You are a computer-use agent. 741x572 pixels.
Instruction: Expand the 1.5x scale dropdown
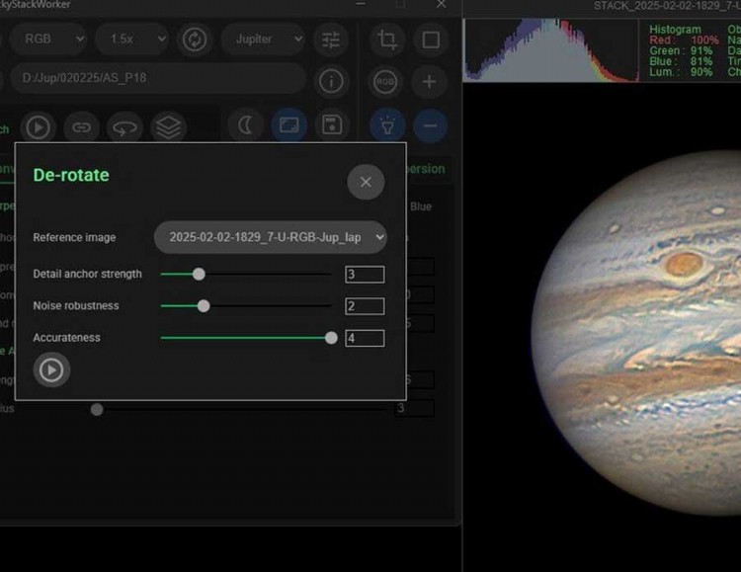[x=132, y=41]
